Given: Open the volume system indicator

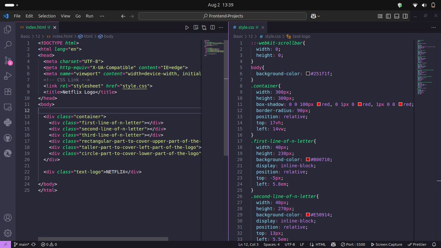Looking at the screenshot, I should point(424,5).
